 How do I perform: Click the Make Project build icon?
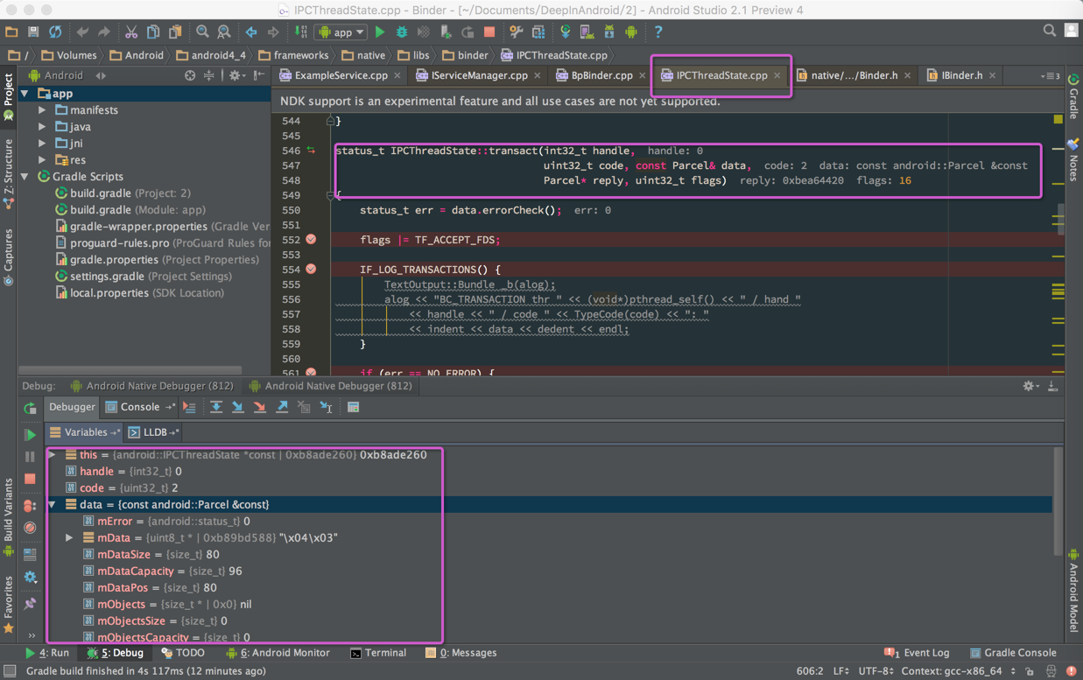pyautogui.click(x=301, y=32)
